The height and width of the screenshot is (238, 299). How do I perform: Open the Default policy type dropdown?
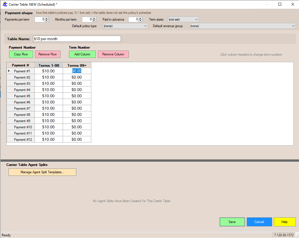[125, 26]
